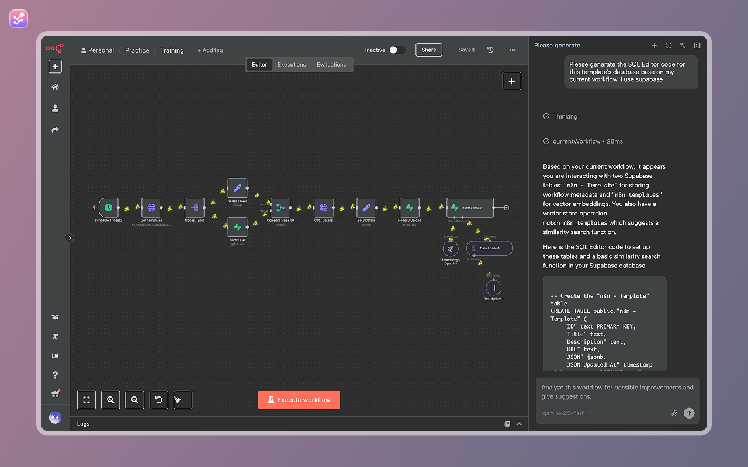This screenshot has width=748, height=467.
Task: Click the n8n logo in the sidebar
Action: coord(55,48)
